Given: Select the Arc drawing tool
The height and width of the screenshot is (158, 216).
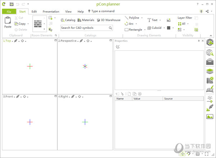Looking at the screenshot, I should click(x=129, y=24).
